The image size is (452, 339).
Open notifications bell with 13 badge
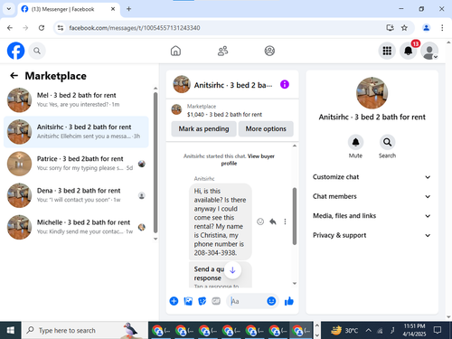click(x=408, y=51)
